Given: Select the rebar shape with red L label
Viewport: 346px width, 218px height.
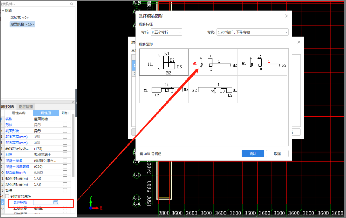Looking at the screenshot, I should coord(263,62).
